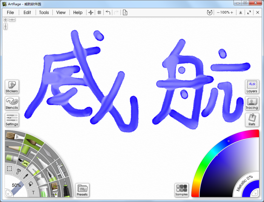The width and height of the screenshot is (264, 202).
Task: Open the Tools menu
Action: [x=44, y=12]
